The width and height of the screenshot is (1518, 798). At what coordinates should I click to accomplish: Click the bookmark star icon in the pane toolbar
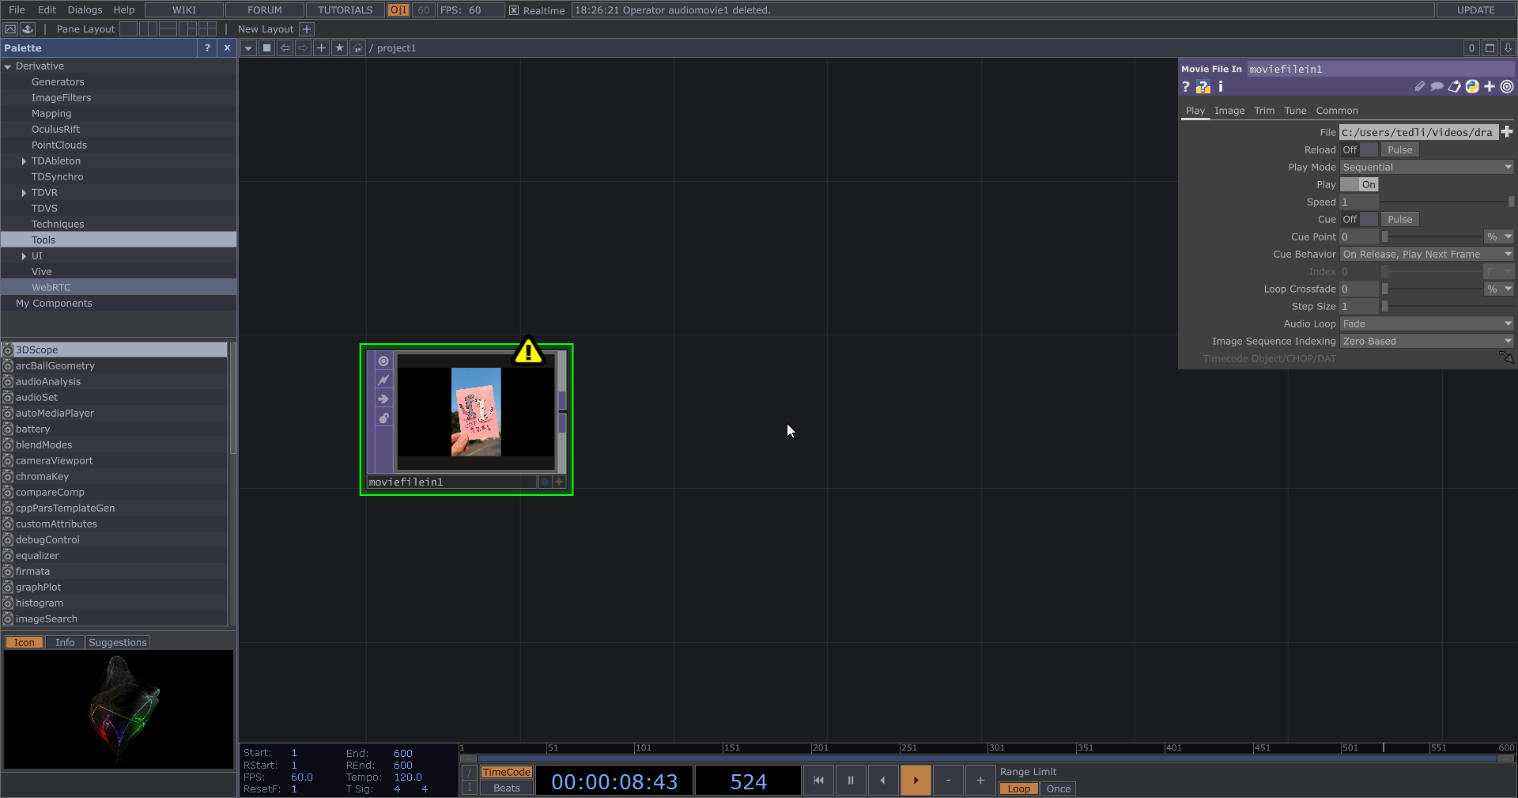coord(339,48)
